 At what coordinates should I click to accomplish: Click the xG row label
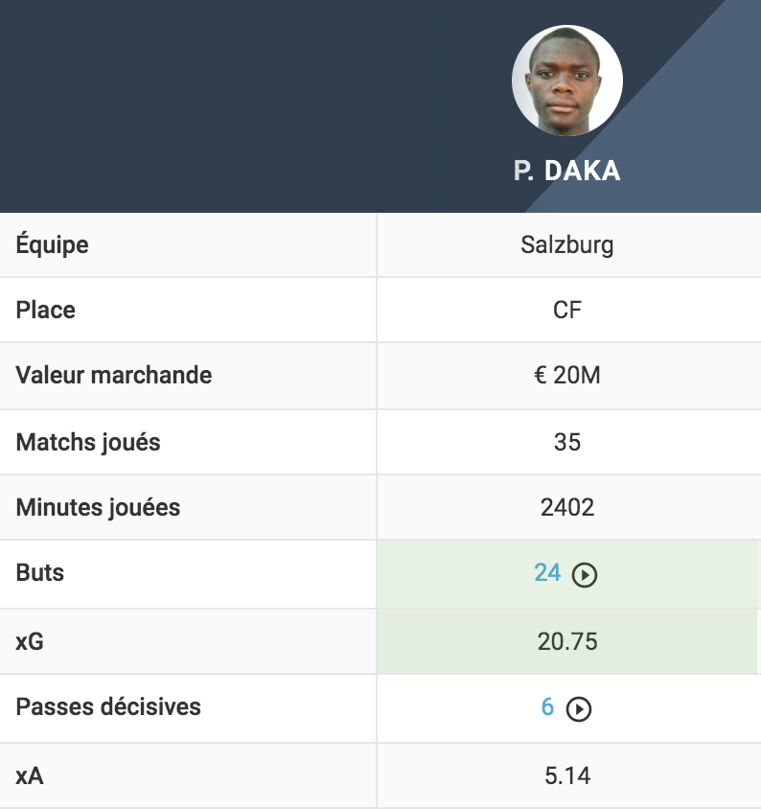pos(30,641)
